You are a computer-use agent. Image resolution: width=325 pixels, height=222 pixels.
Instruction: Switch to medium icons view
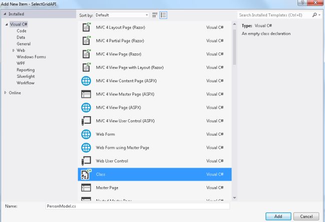point(154,15)
